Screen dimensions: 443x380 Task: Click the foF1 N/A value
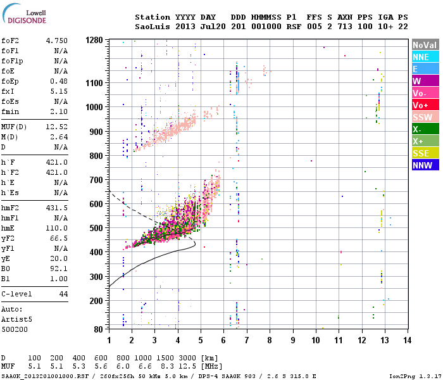61,51
